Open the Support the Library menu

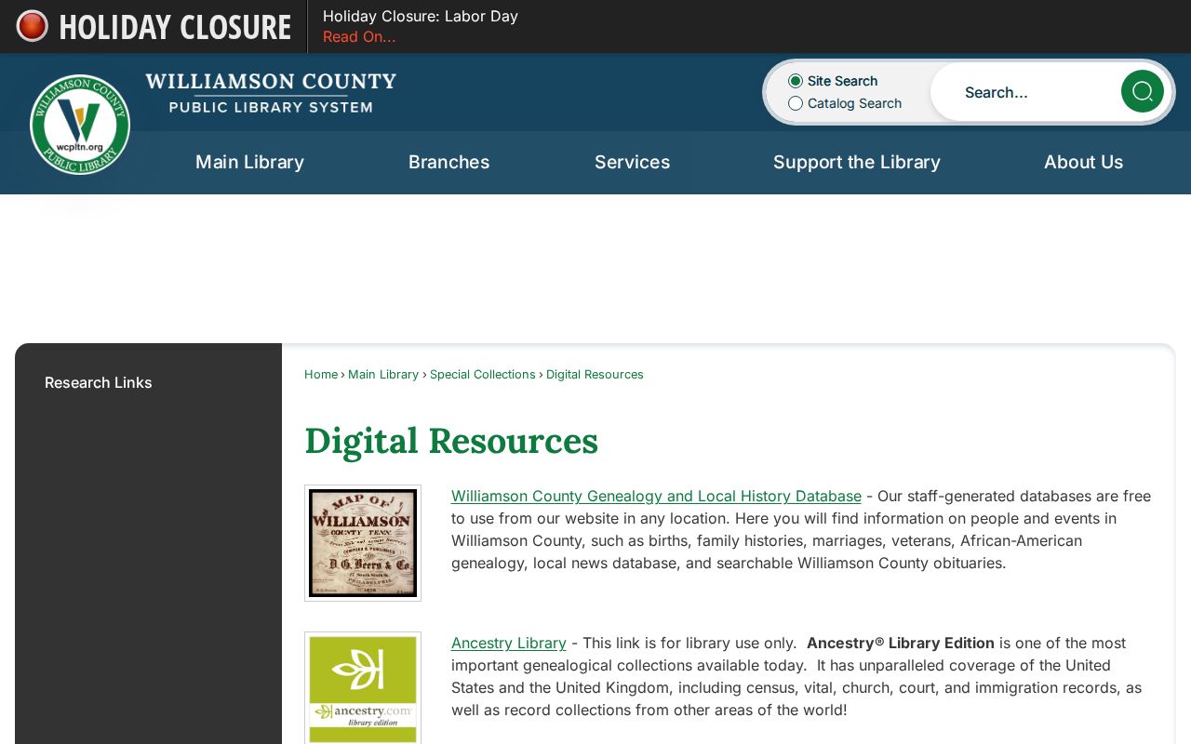point(856,162)
